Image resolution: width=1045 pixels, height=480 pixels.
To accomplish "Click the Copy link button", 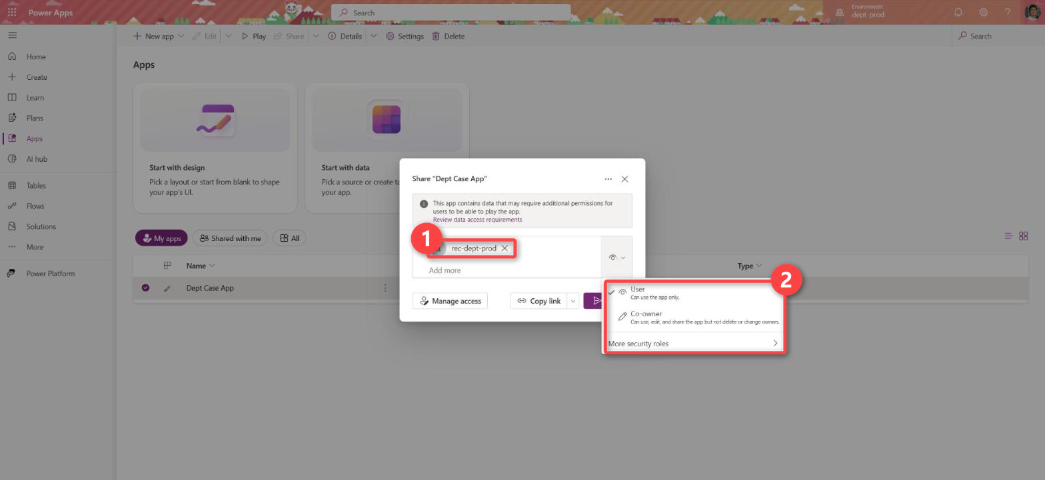I will coord(538,301).
